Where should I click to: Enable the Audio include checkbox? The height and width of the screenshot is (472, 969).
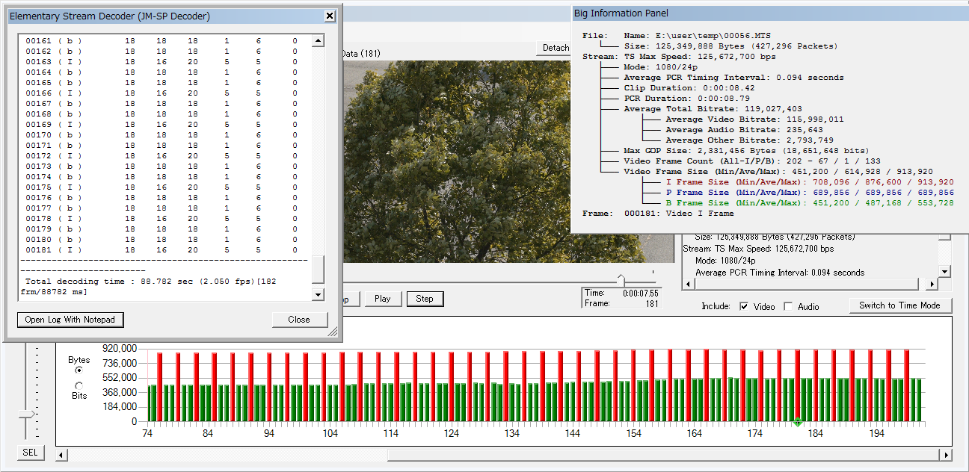point(788,306)
